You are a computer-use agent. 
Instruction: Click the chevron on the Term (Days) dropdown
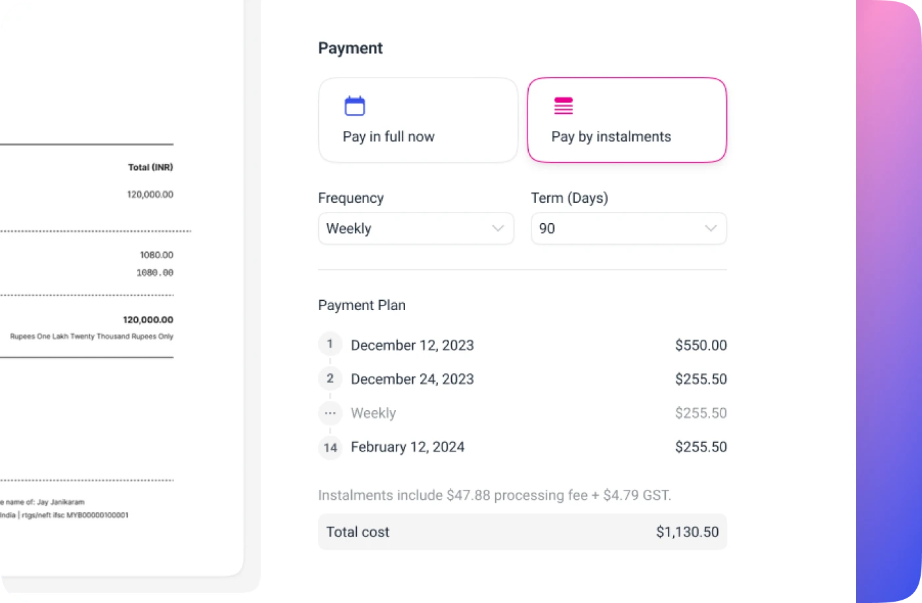711,228
